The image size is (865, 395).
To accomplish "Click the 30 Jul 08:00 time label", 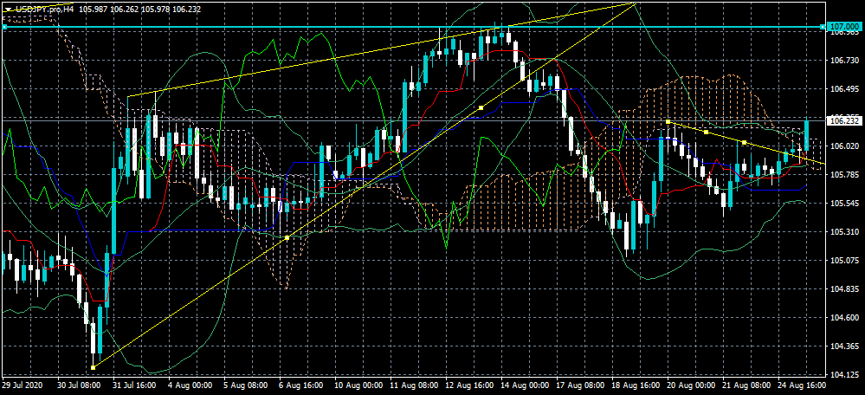I will click(77, 384).
